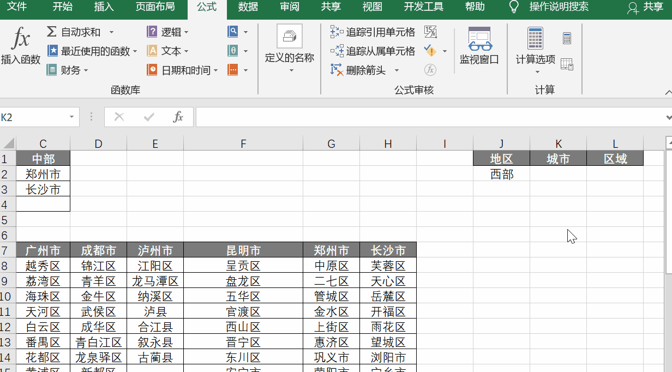Select cell containing 龙马潭区
672x372 pixels.
(155, 281)
